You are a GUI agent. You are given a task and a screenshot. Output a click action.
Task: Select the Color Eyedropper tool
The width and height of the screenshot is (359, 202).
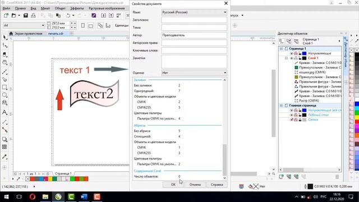[x=4, y=157]
